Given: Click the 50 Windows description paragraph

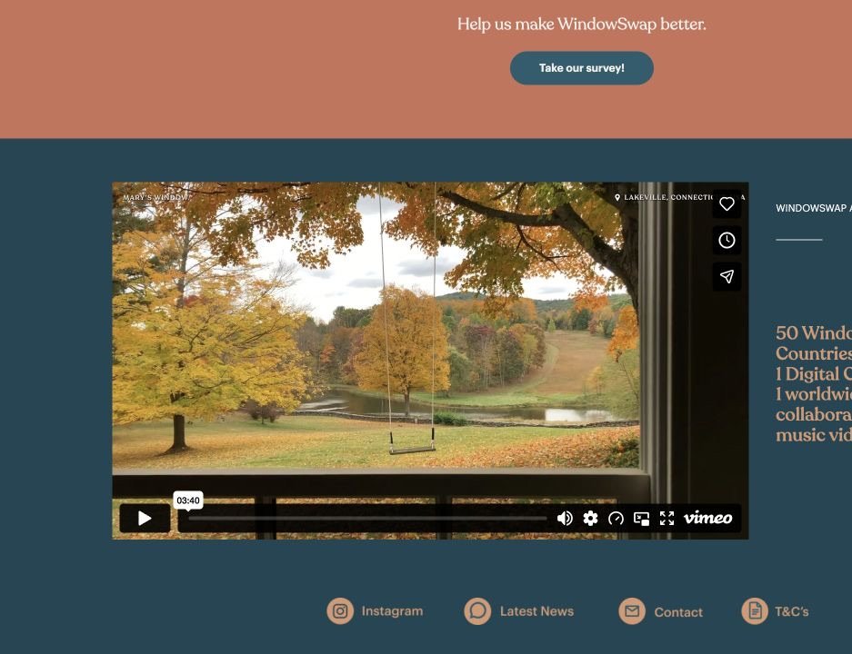Looking at the screenshot, I should coord(814,383).
